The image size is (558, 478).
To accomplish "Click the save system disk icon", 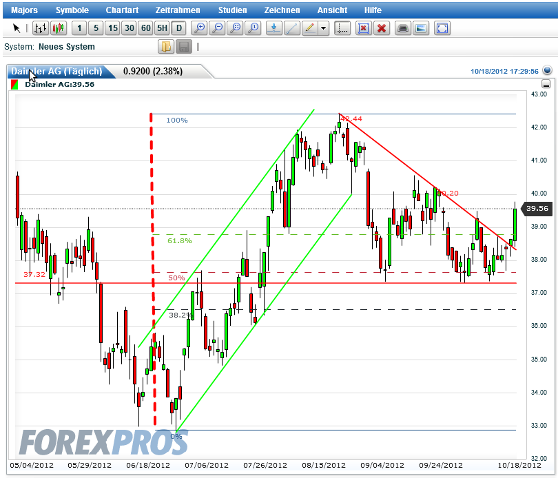I will [x=183, y=47].
